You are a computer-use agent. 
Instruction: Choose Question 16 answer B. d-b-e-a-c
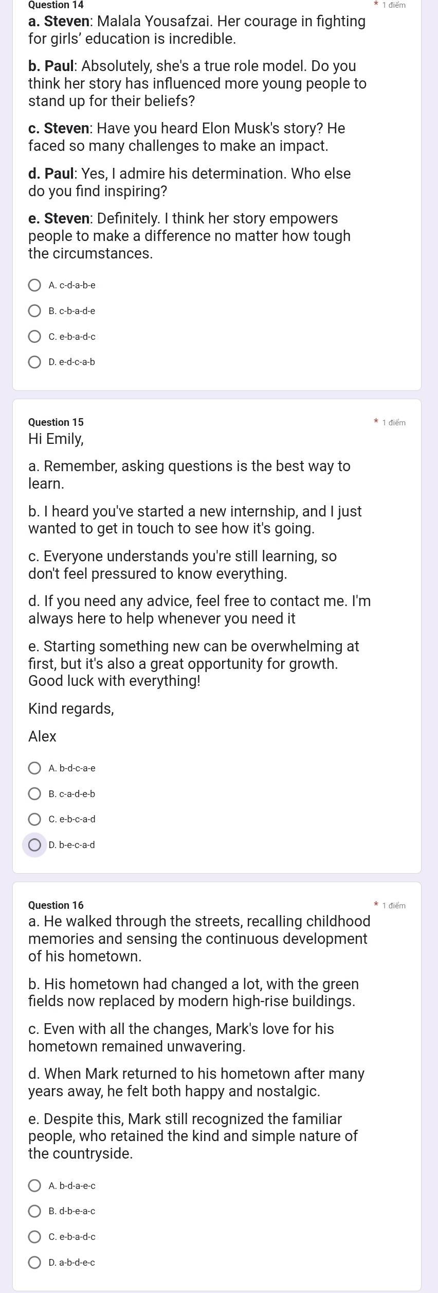click(34, 1211)
